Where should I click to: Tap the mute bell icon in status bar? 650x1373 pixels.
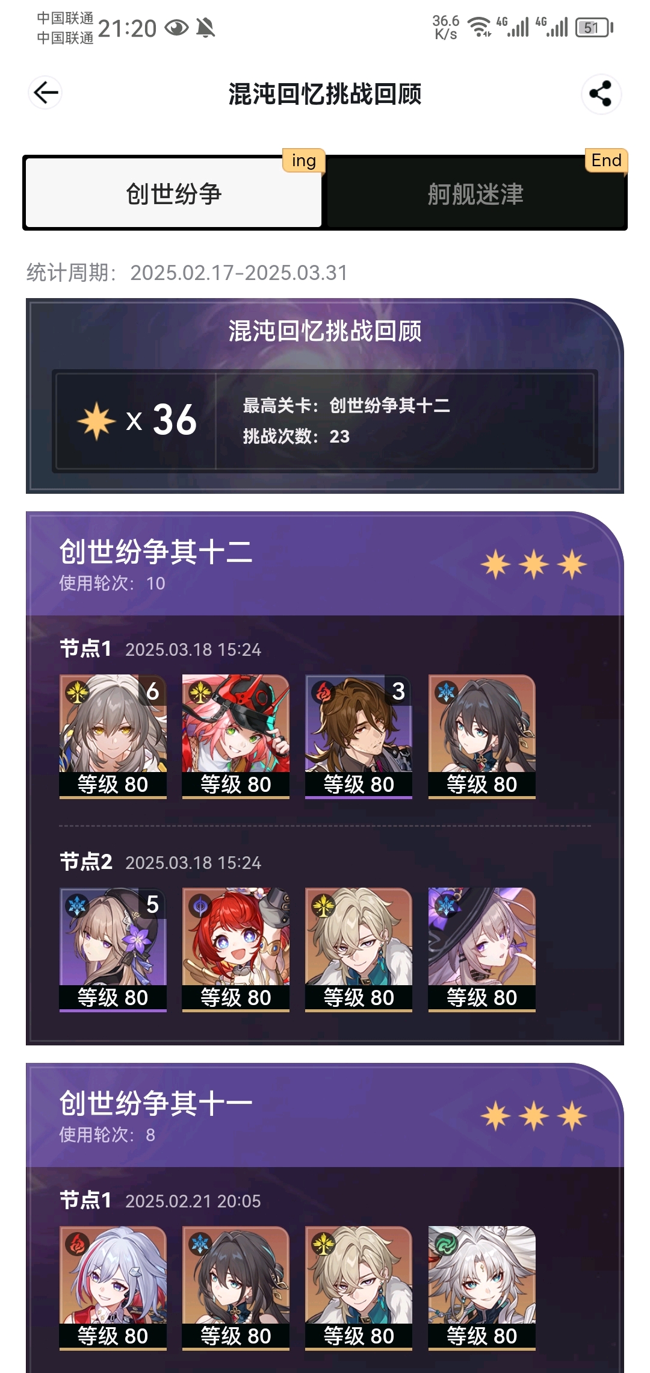[x=206, y=28]
